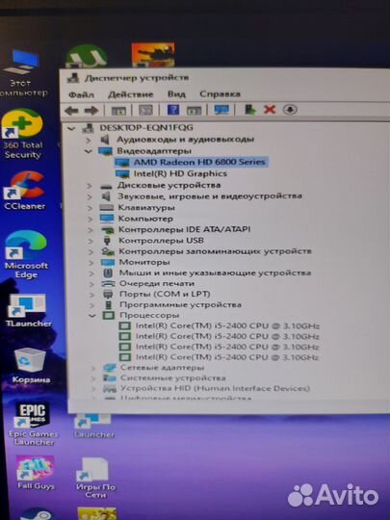Expand Аудиовходы и аудиовыходы category

(x=89, y=140)
